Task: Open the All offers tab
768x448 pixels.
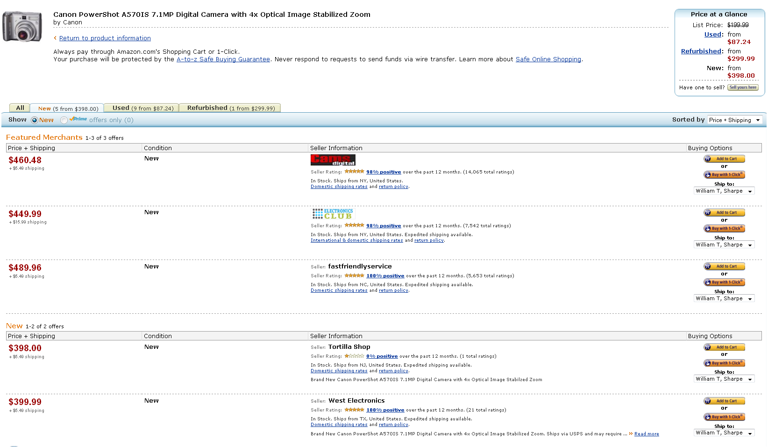Action: coord(20,108)
